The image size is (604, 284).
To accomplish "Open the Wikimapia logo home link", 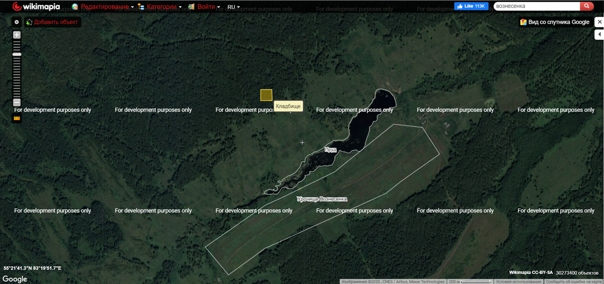I will coord(36,7).
